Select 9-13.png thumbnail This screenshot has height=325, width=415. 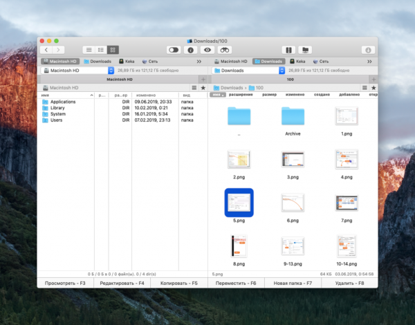tap(293, 246)
